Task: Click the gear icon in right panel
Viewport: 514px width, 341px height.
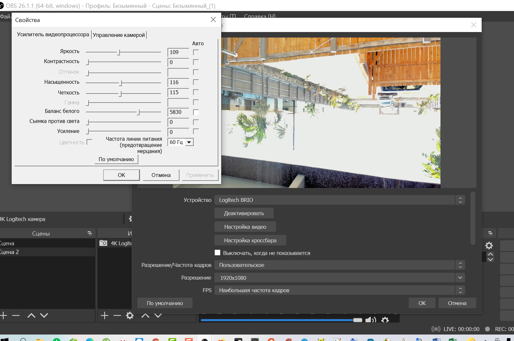Action: [489, 245]
